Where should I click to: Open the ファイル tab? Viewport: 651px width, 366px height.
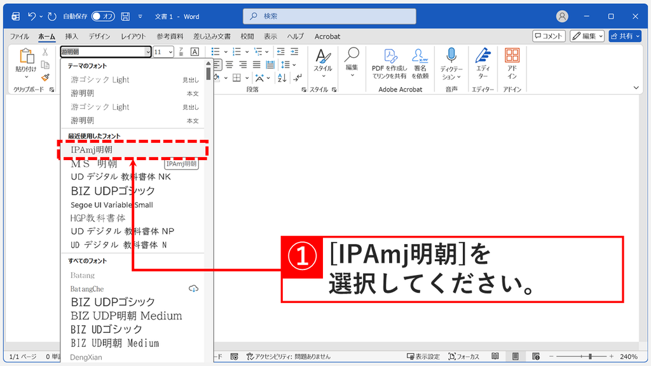pos(20,36)
